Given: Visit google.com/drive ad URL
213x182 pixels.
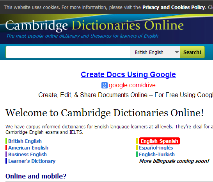Looking at the screenshot, I should coord(132,85).
